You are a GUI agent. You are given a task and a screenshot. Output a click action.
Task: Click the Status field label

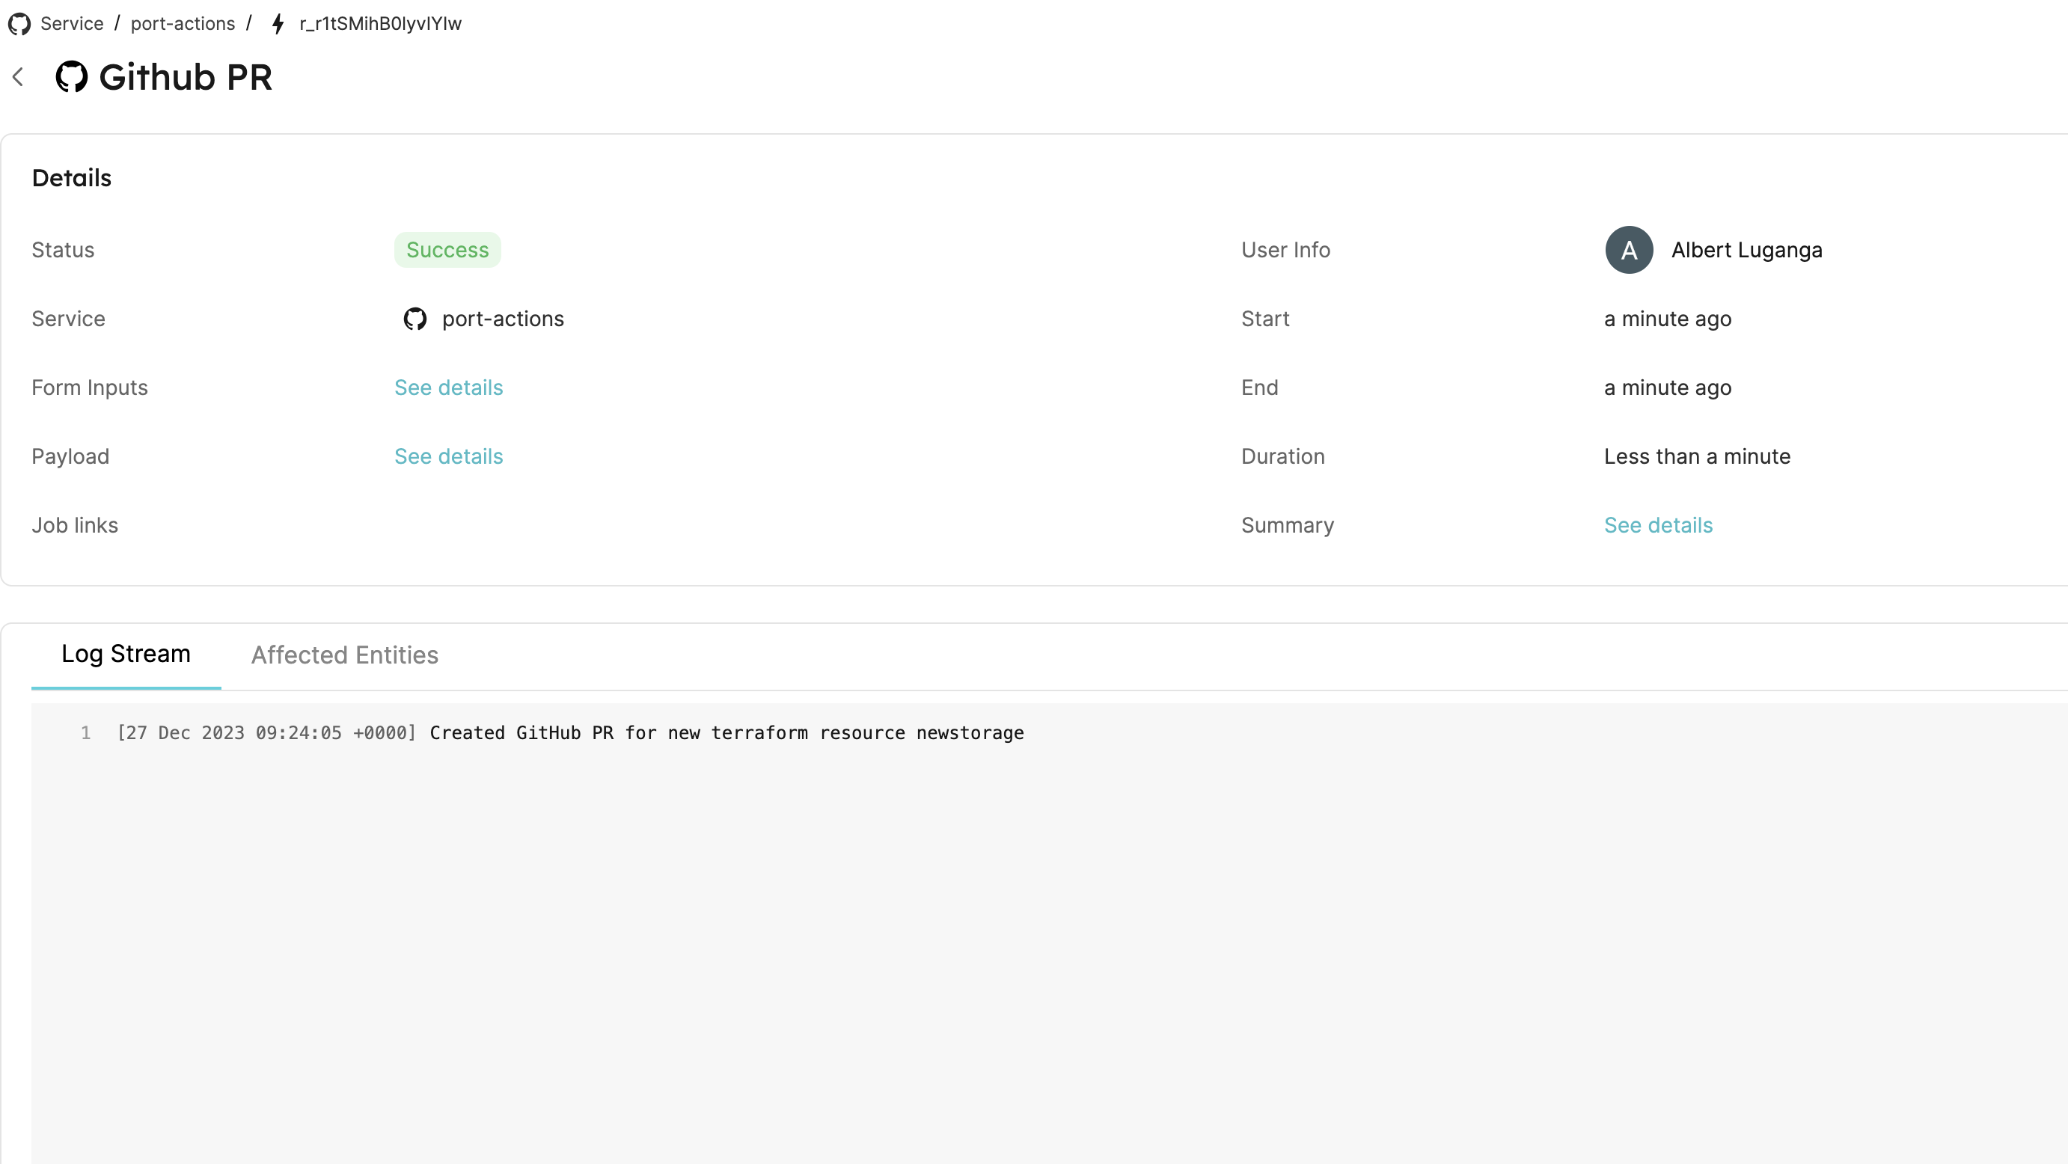click(x=63, y=250)
